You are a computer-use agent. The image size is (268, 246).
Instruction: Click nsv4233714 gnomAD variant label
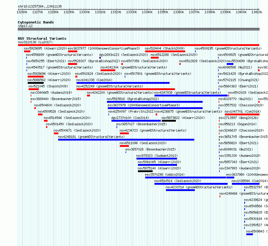[x=199, y=187]
